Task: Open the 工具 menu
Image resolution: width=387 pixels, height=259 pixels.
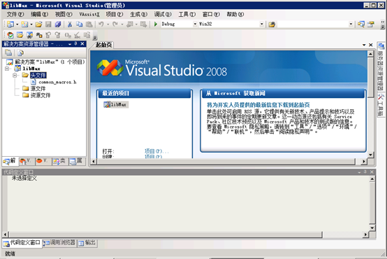Action: (187, 14)
